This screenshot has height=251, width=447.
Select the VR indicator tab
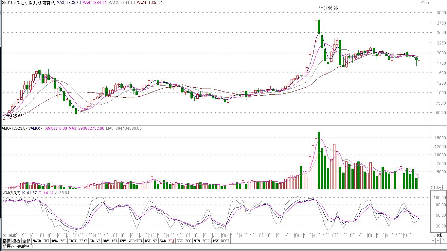click(98, 241)
